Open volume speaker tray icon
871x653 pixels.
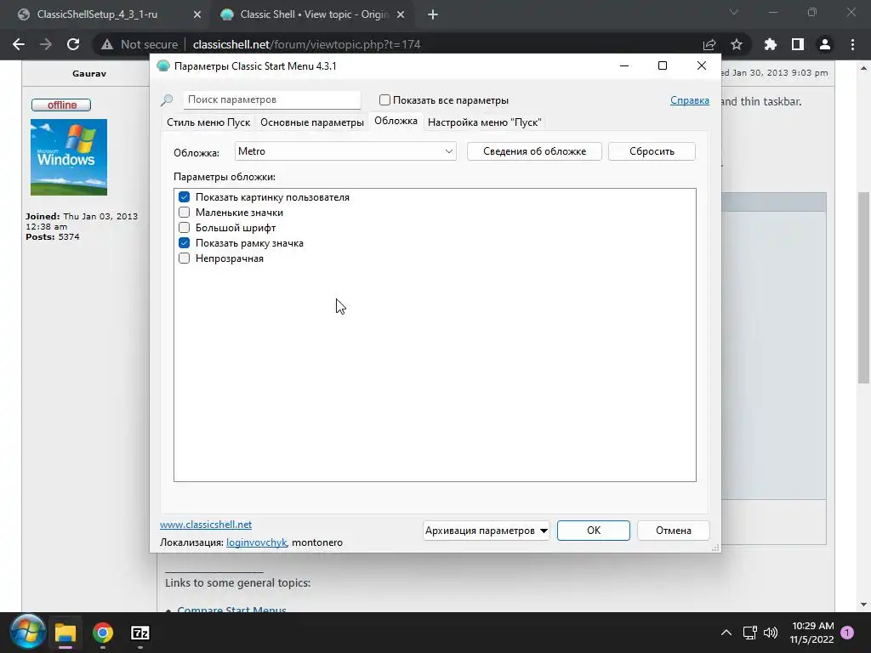point(771,633)
